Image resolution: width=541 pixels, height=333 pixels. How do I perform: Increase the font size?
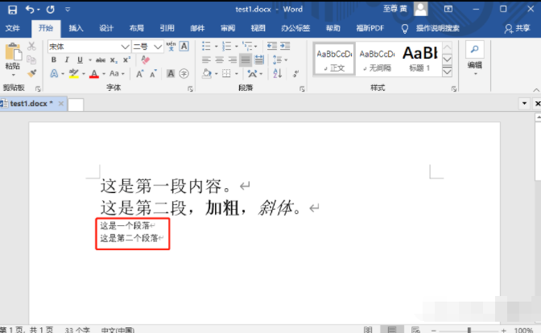point(140,73)
